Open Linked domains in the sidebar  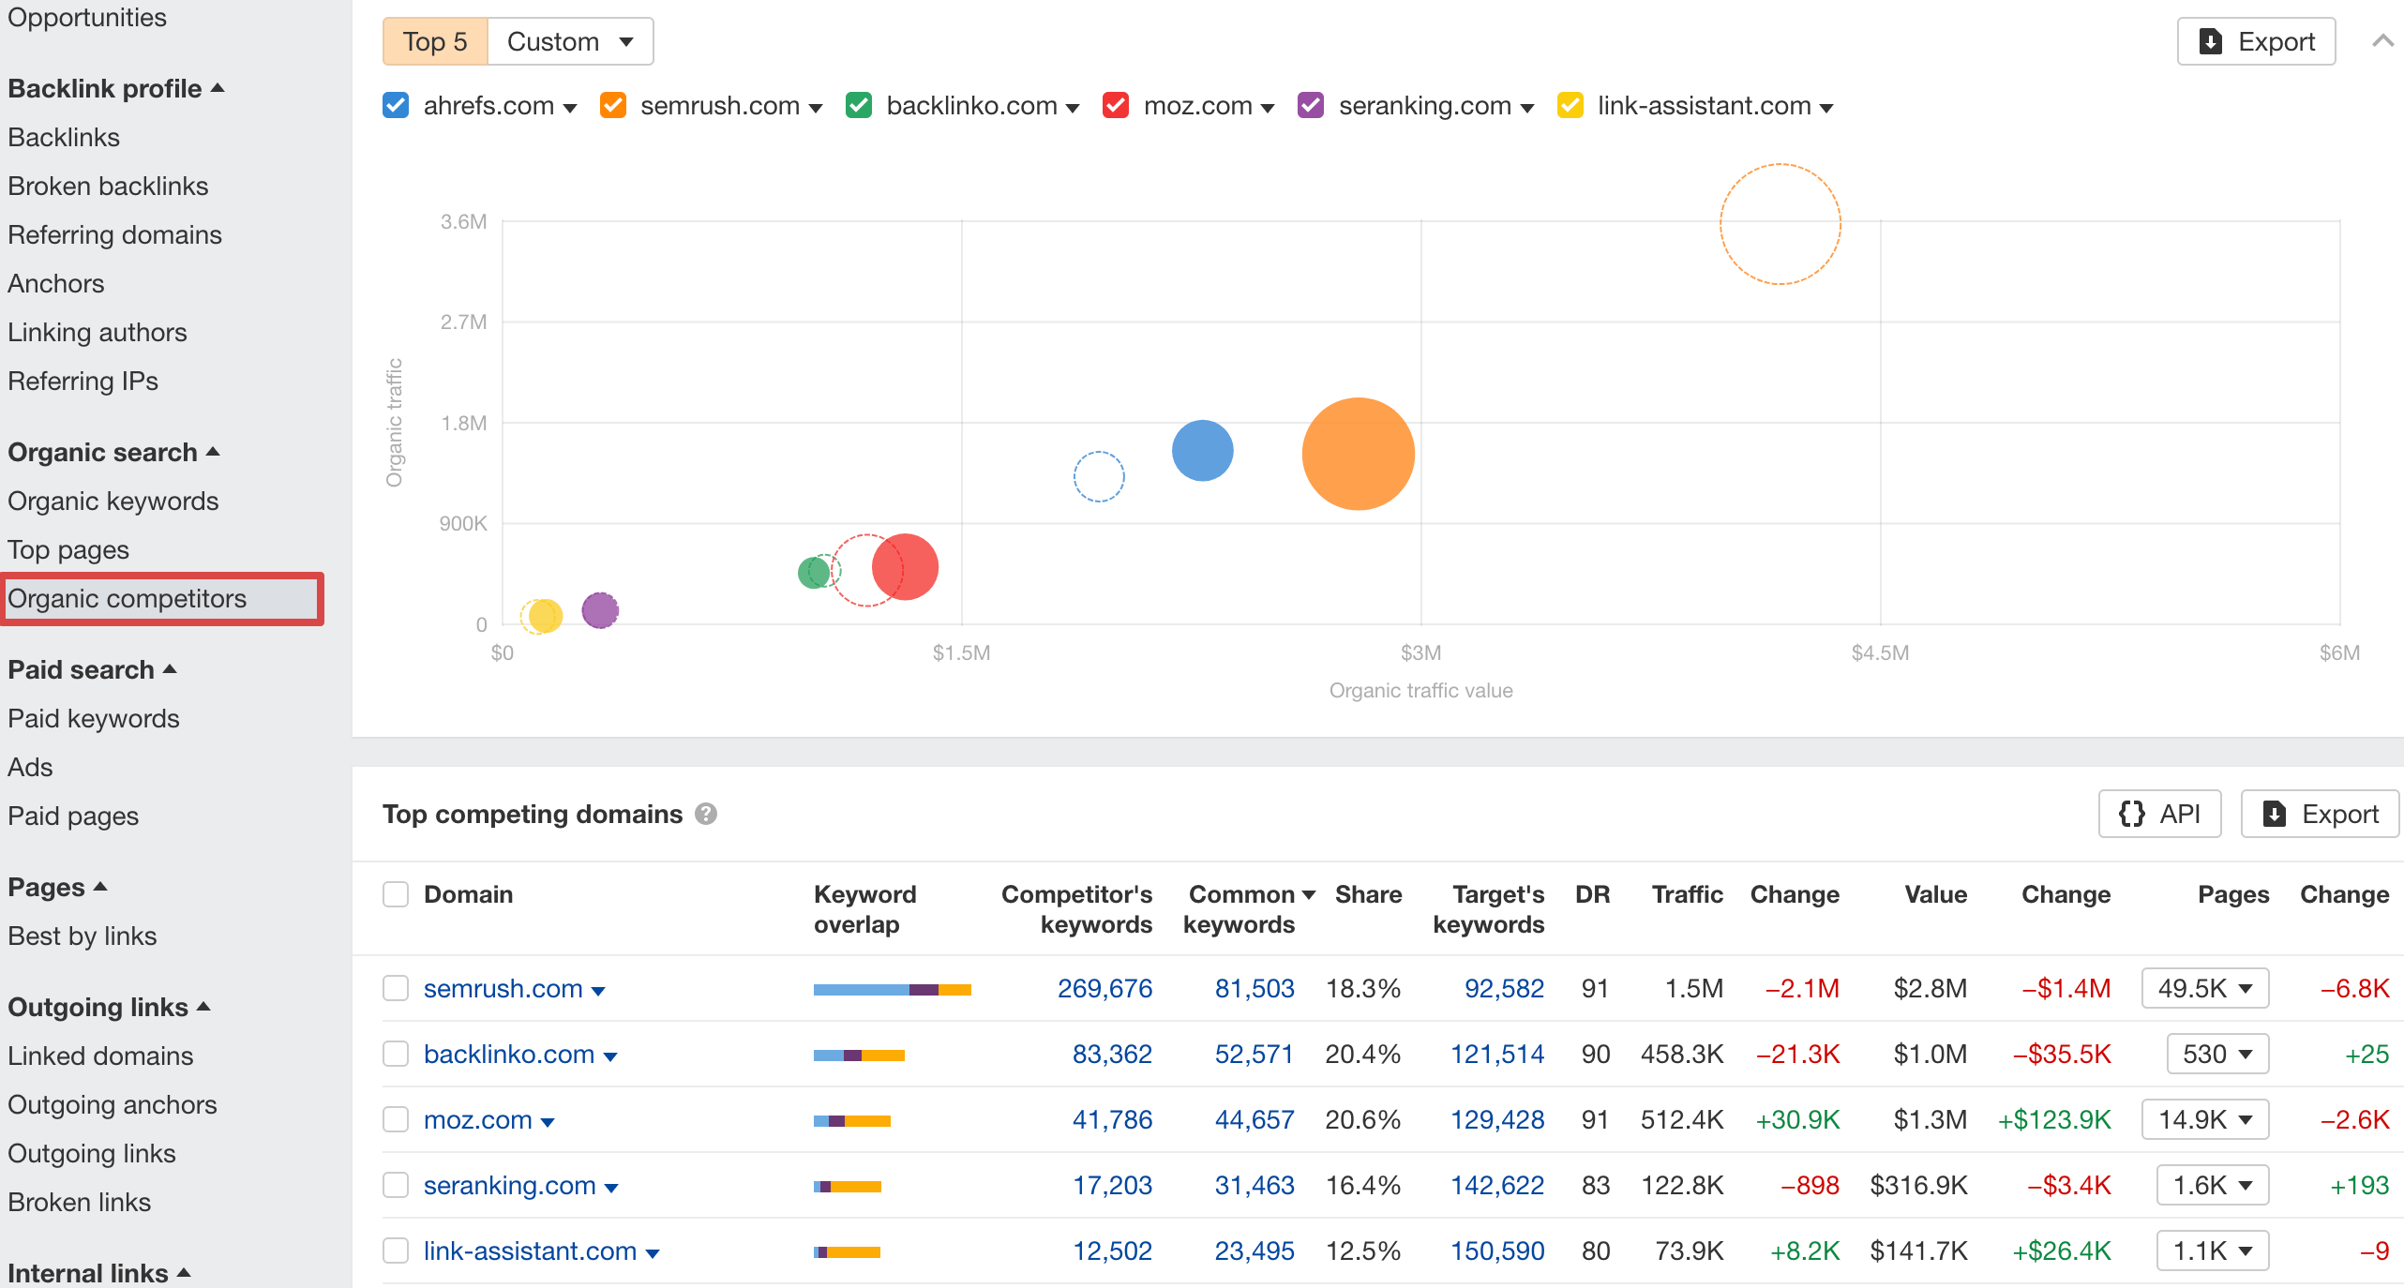[100, 1056]
